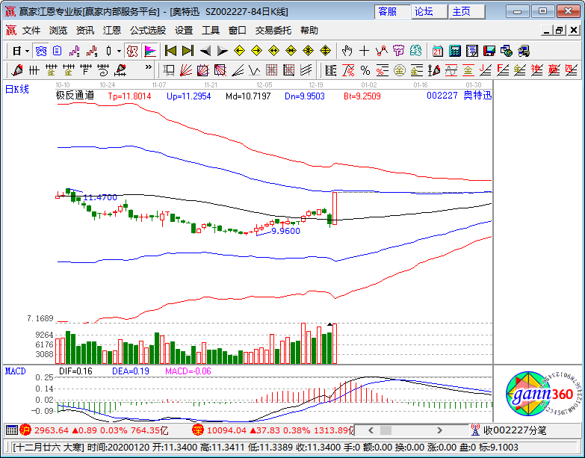585x458 pixels.
Task: Open the calculator tool icon
Action: [455, 51]
